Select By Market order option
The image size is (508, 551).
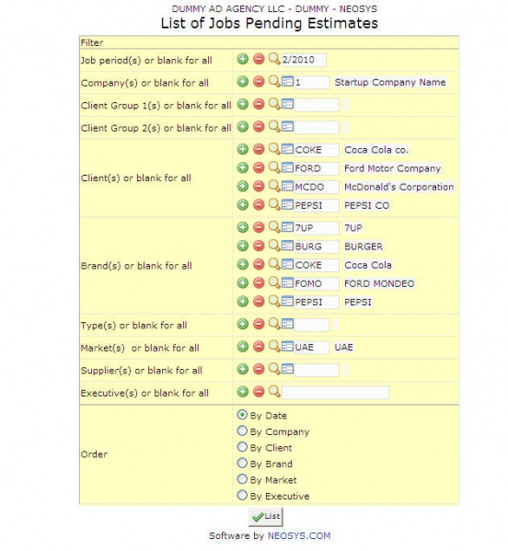click(x=242, y=479)
